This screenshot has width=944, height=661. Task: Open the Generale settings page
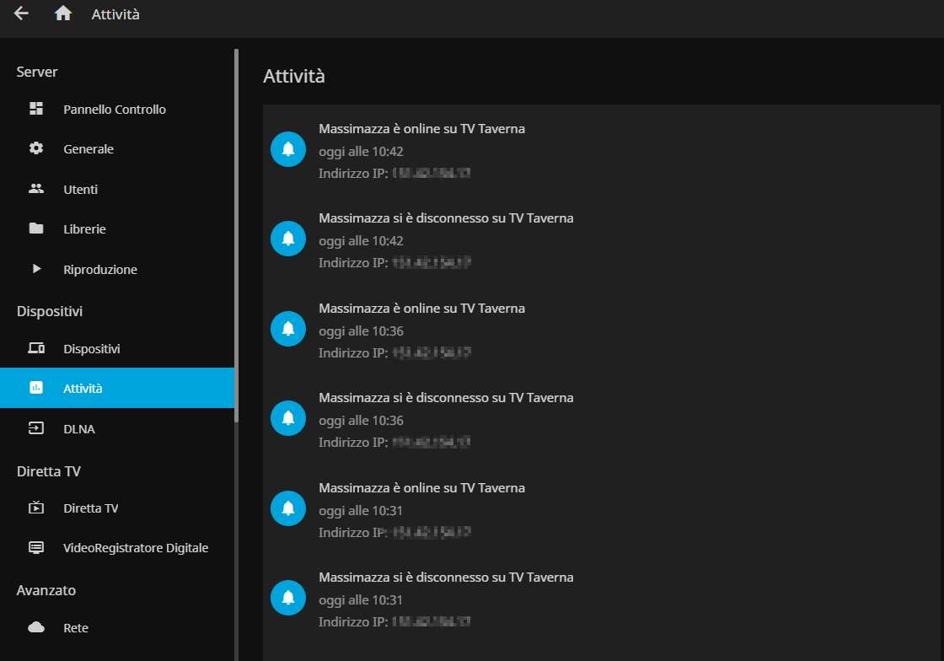tap(88, 149)
